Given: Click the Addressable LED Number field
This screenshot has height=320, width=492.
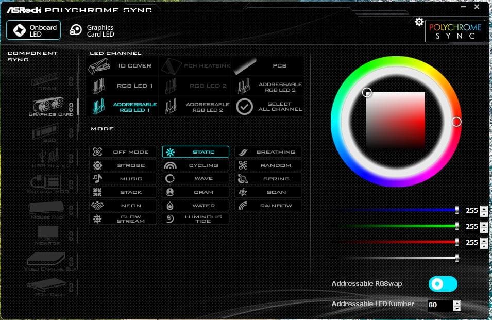Looking at the screenshot, I should point(439,305).
